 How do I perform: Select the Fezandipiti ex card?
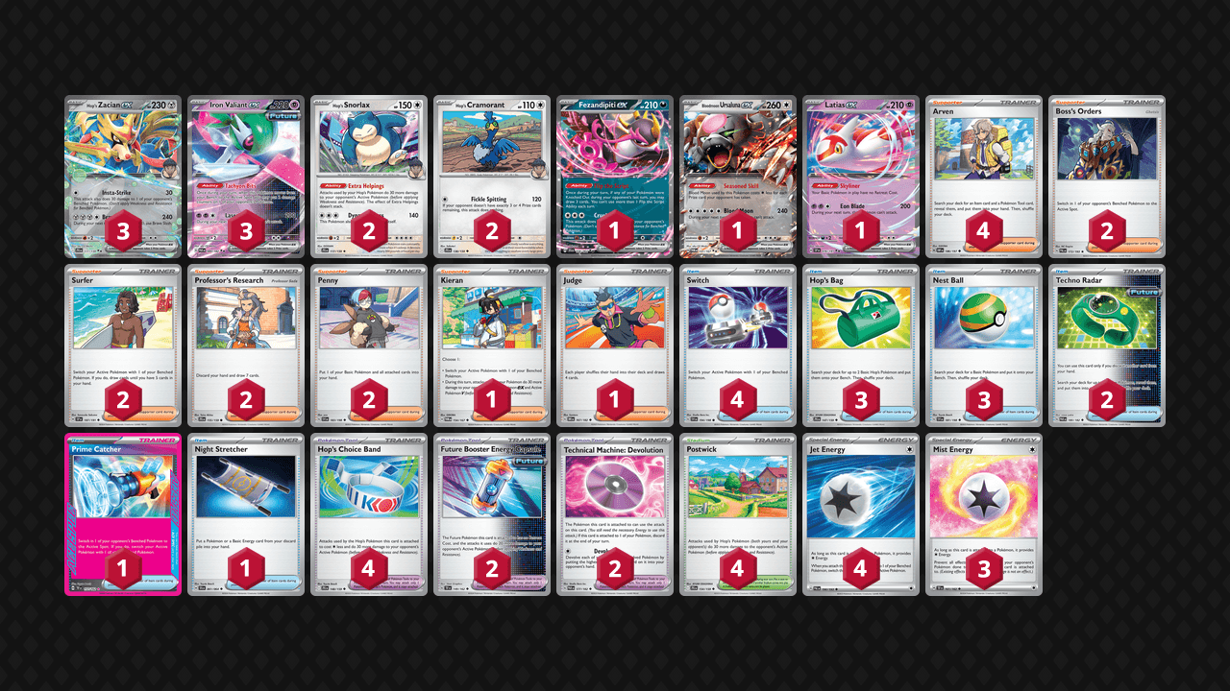pyautogui.click(x=615, y=177)
